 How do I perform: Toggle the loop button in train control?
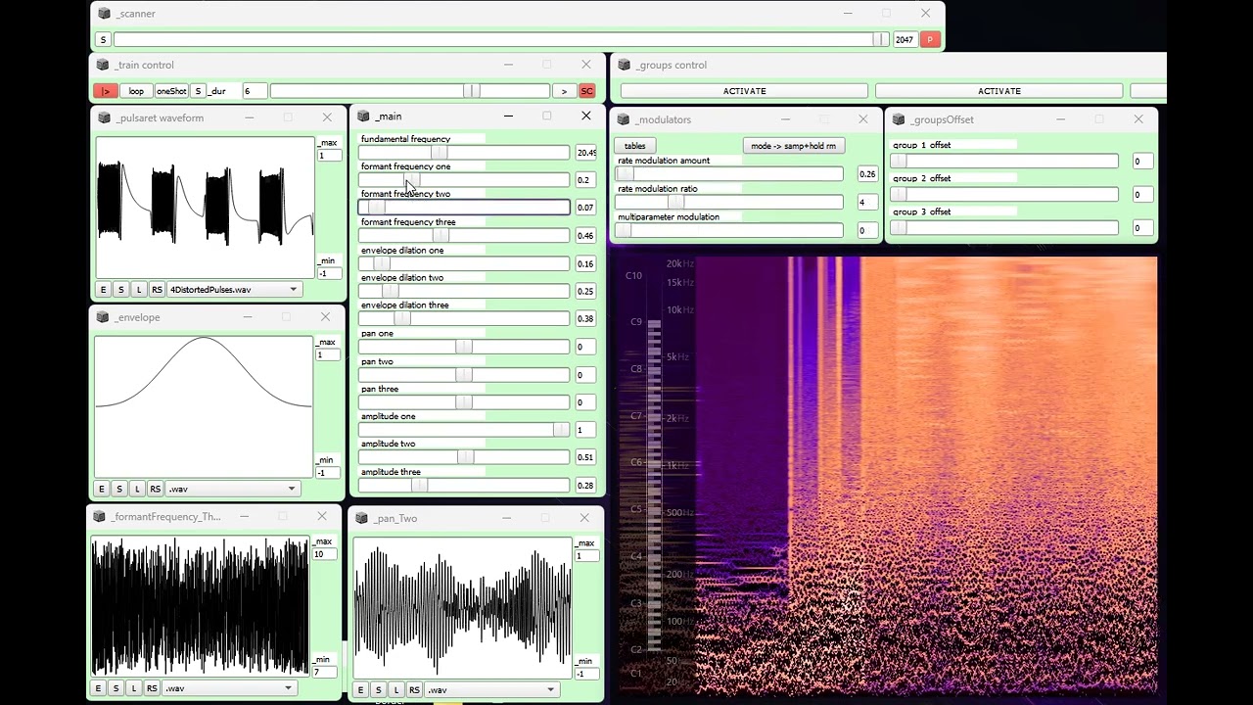click(x=136, y=91)
